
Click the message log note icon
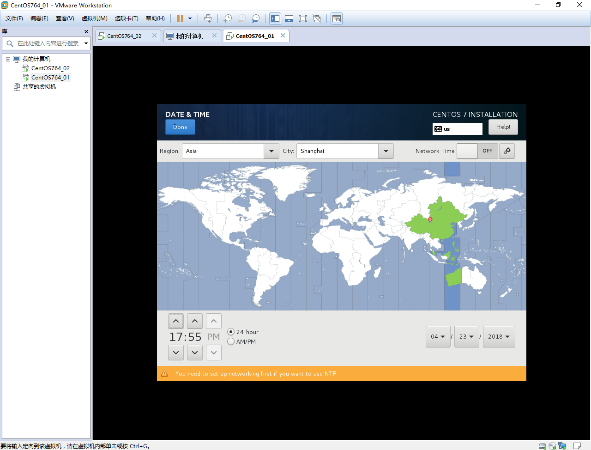(x=577, y=446)
